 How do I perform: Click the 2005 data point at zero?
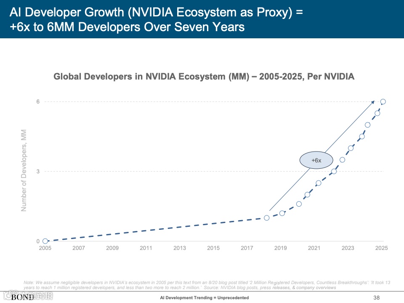point(45,241)
